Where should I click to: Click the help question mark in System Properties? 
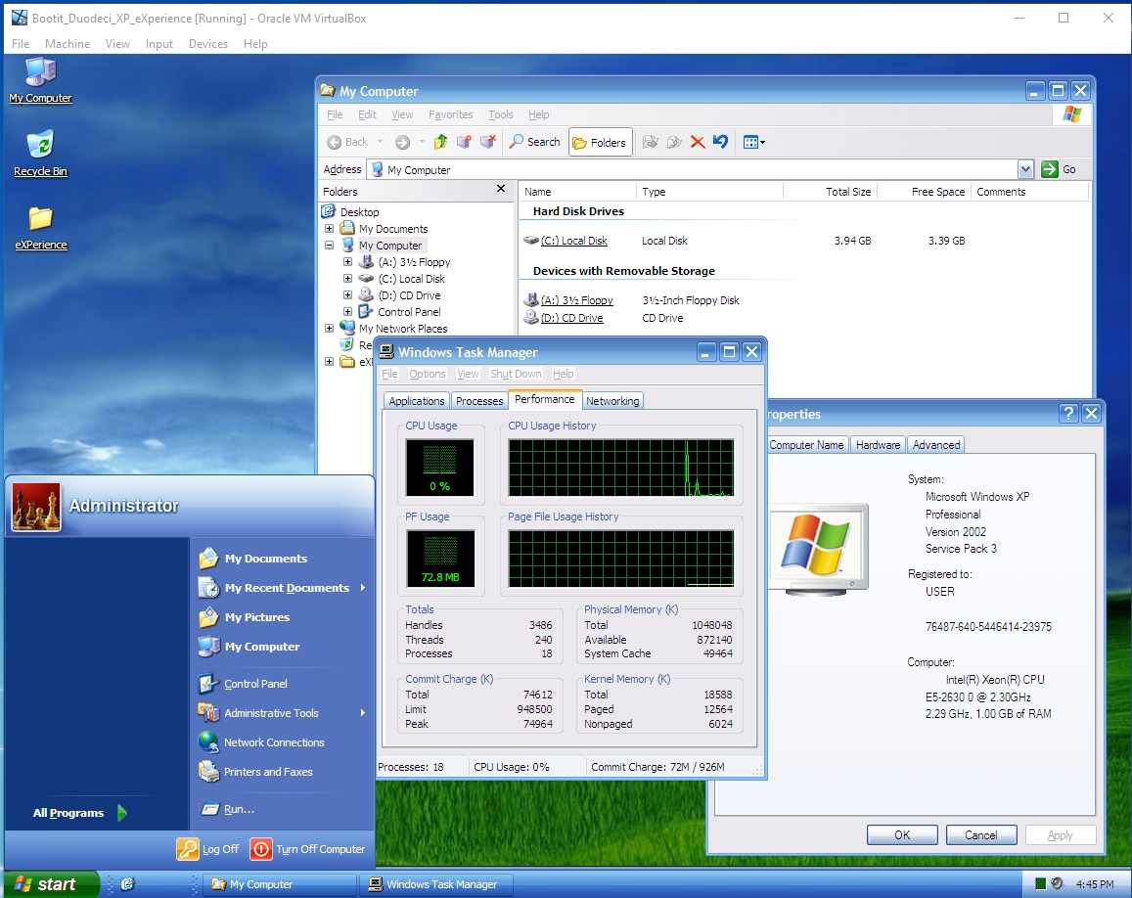pyautogui.click(x=1068, y=414)
